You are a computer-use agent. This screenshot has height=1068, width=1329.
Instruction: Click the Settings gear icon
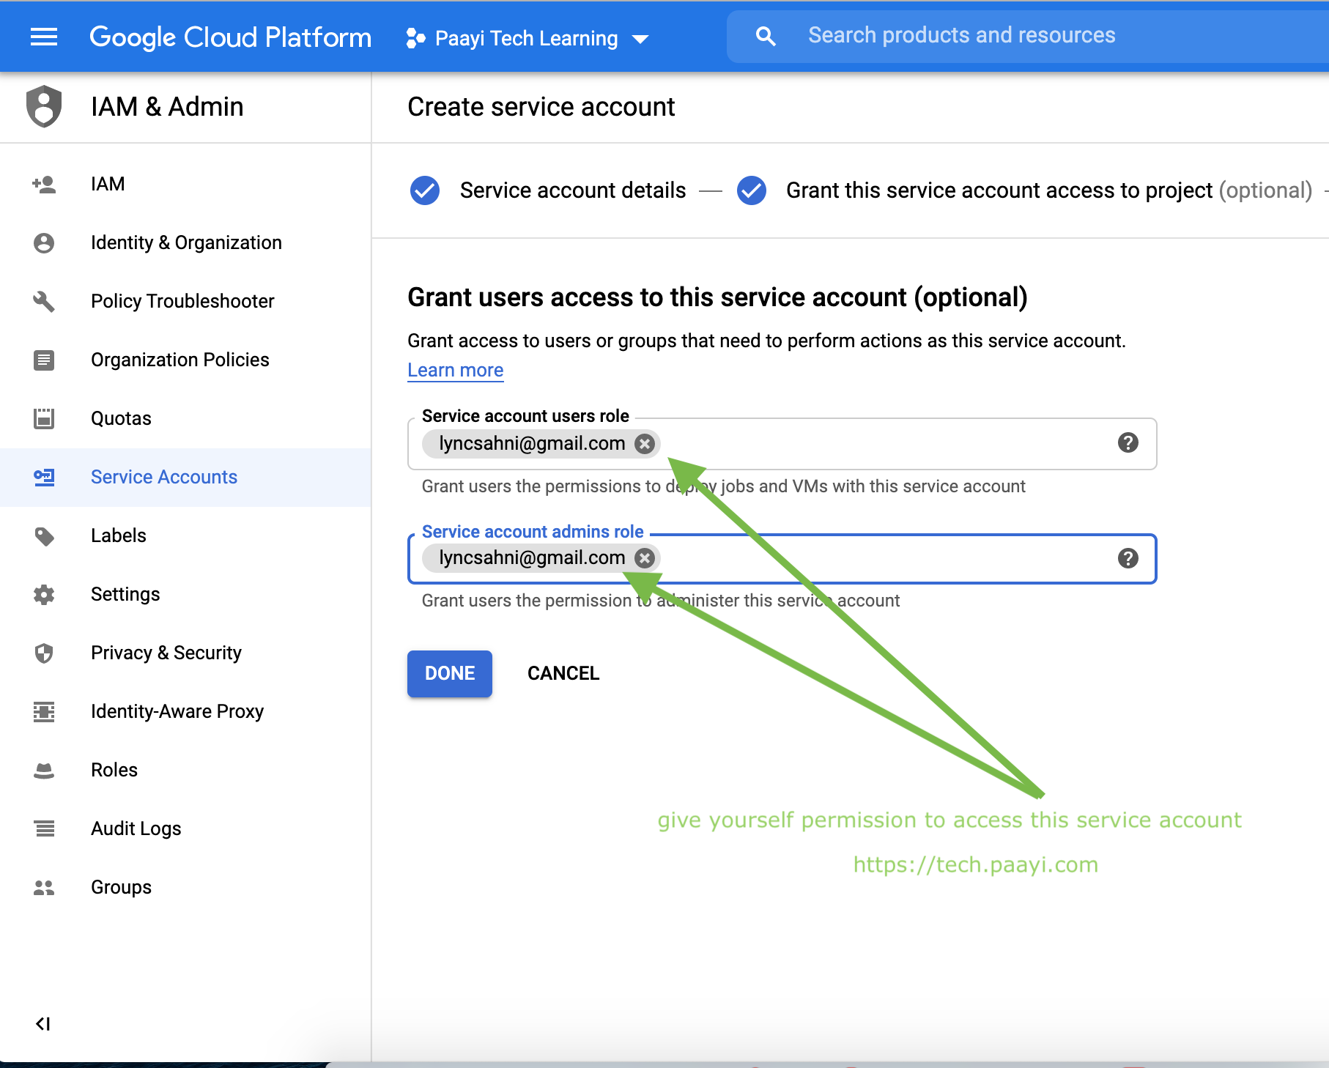[44, 594]
